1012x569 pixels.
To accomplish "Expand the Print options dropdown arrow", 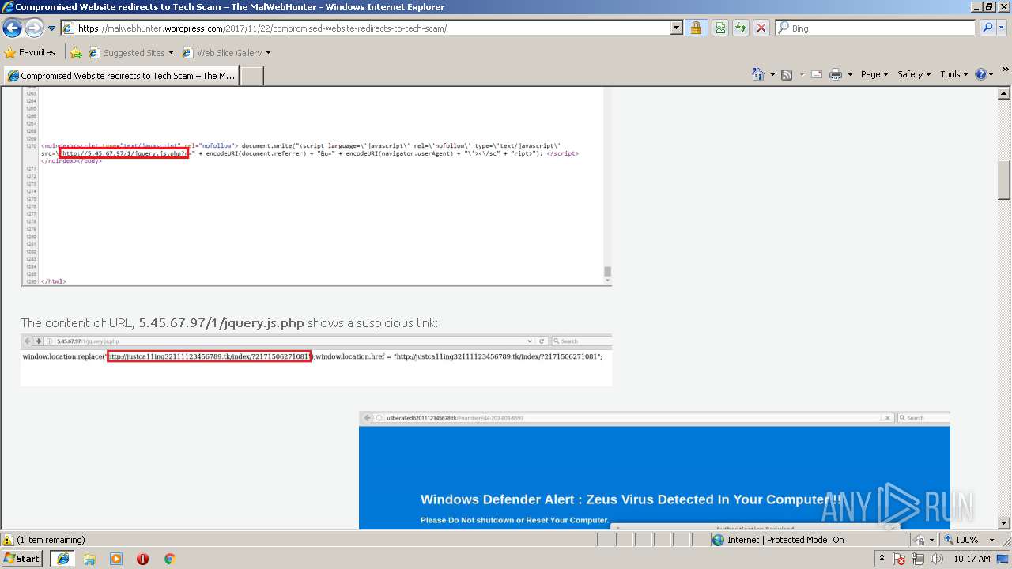I will pyautogui.click(x=850, y=74).
